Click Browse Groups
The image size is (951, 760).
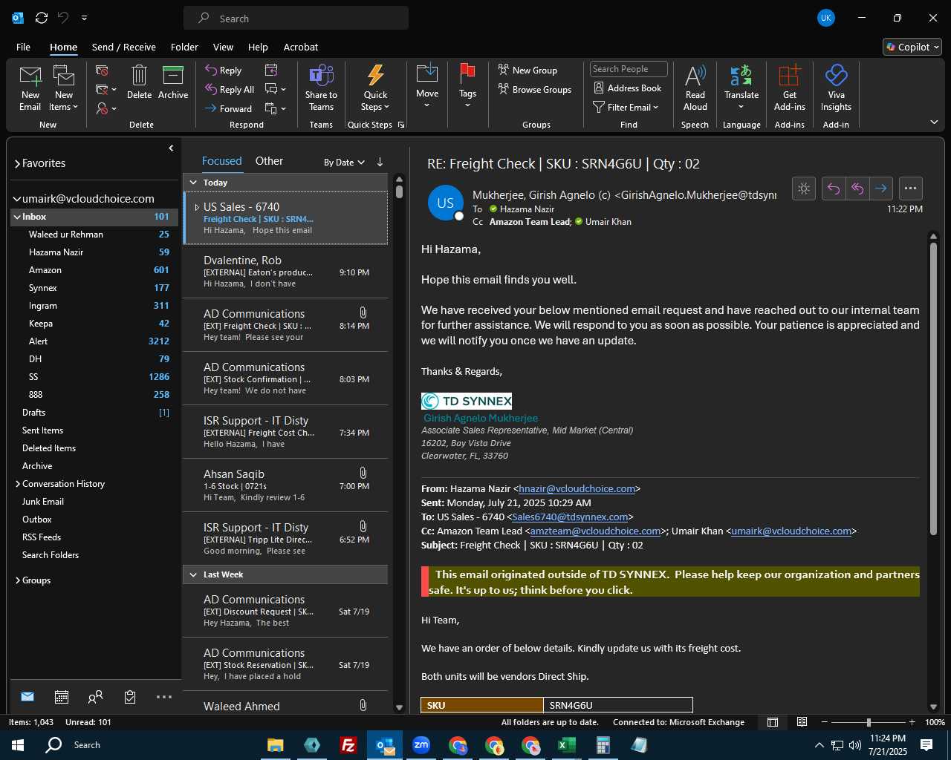point(535,89)
